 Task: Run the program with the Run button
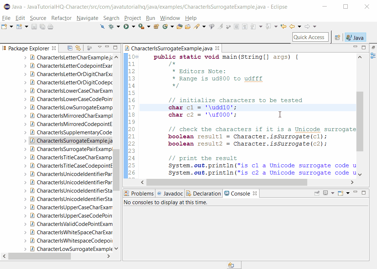pyautogui.click(x=127, y=26)
